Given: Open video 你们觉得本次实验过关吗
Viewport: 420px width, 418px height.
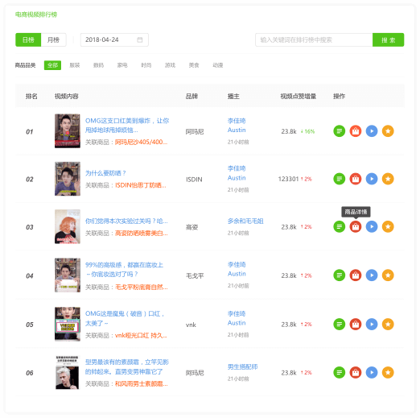Looking at the screenshot, I should coord(126,221).
